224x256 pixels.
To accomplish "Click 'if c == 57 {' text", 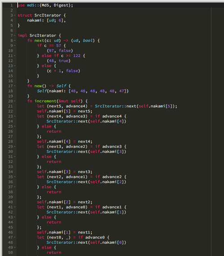I will 52,46.
